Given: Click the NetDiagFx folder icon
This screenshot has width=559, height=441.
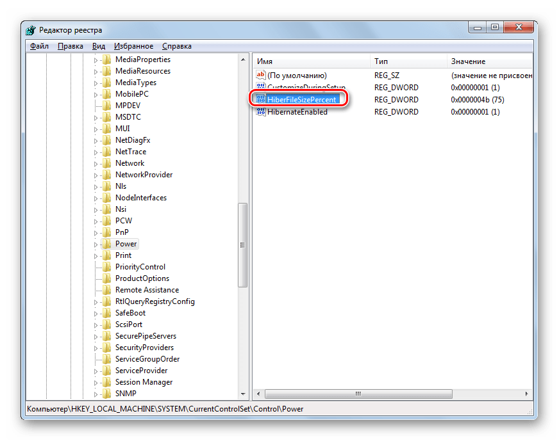Looking at the screenshot, I should click(x=106, y=140).
